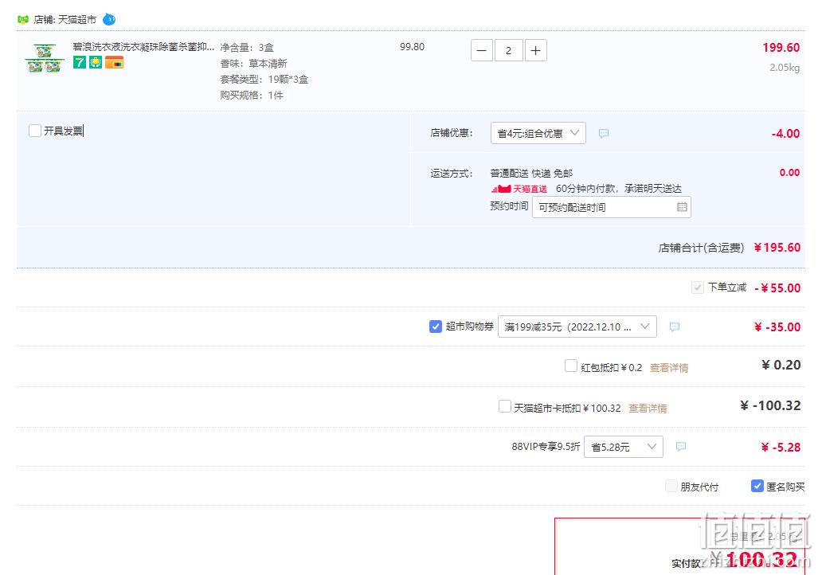818x575 pixels.
Task: Click the green 7-day return badge
Action: 80,63
